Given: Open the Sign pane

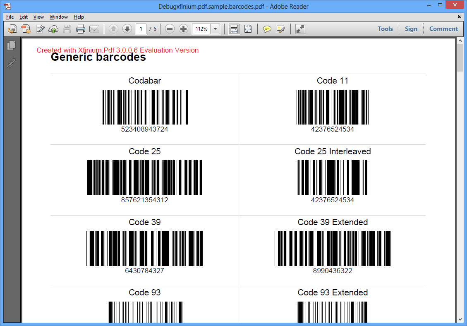Looking at the screenshot, I should pos(411,29).
